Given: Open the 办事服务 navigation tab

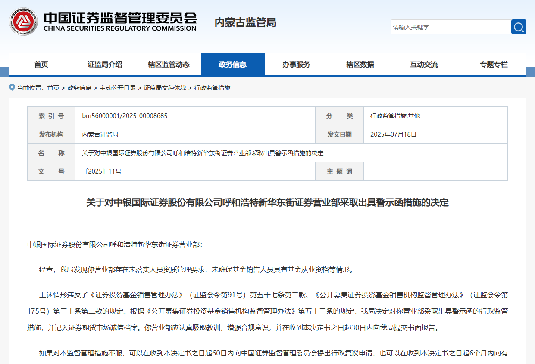Looking at the screenshot, I should tap(297, 65).
